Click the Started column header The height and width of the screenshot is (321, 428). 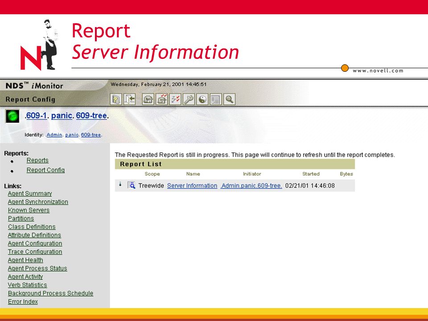311,174
